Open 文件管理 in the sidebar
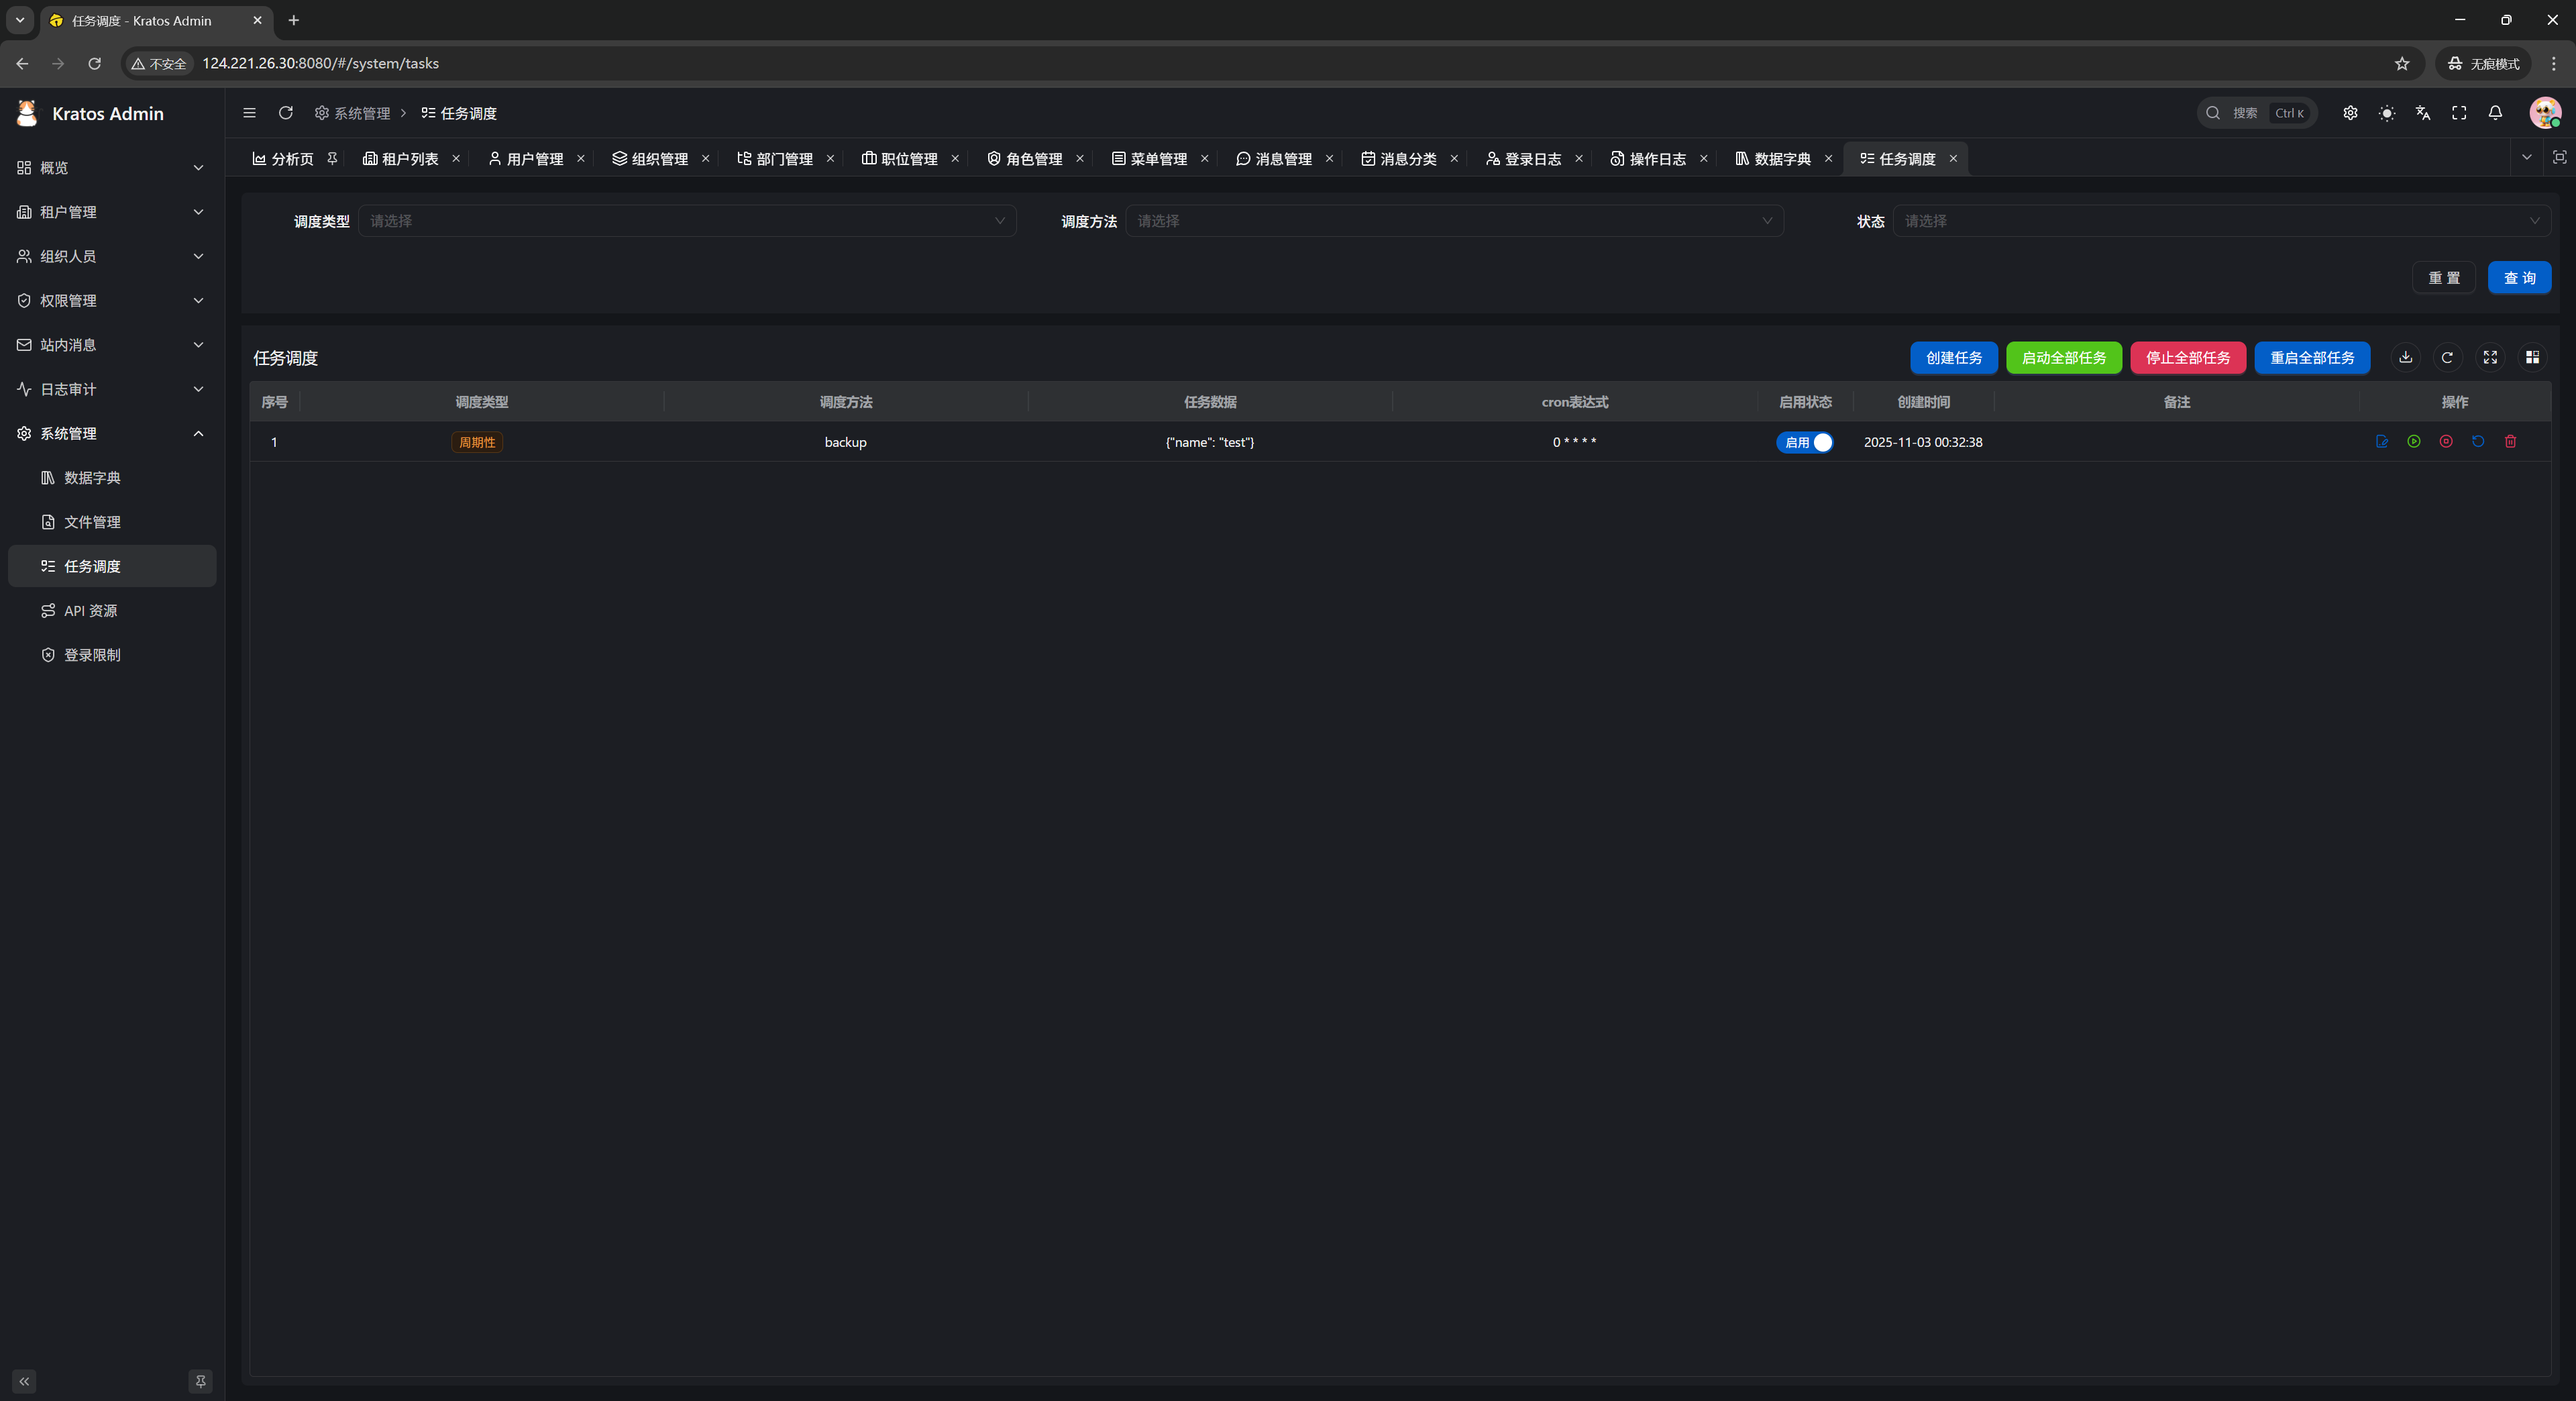The width and height of the screenshot is (2576, 1401). click(92, 522)
